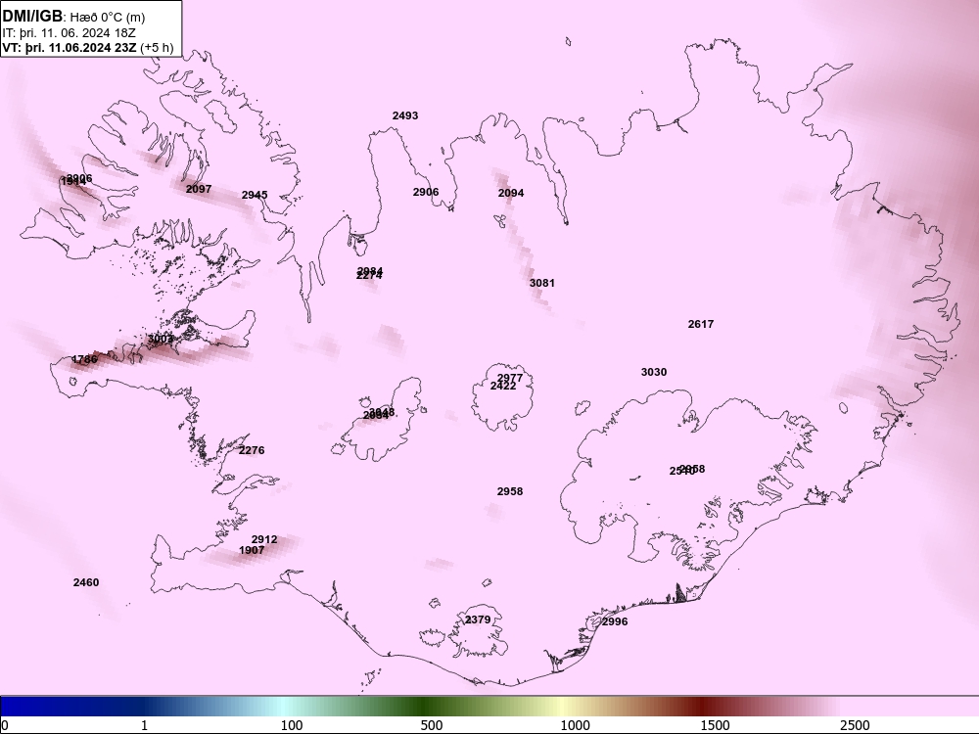979x734 pixels.
Task: Select the legend tick label 2500
Action: click(x=855, y=725)
